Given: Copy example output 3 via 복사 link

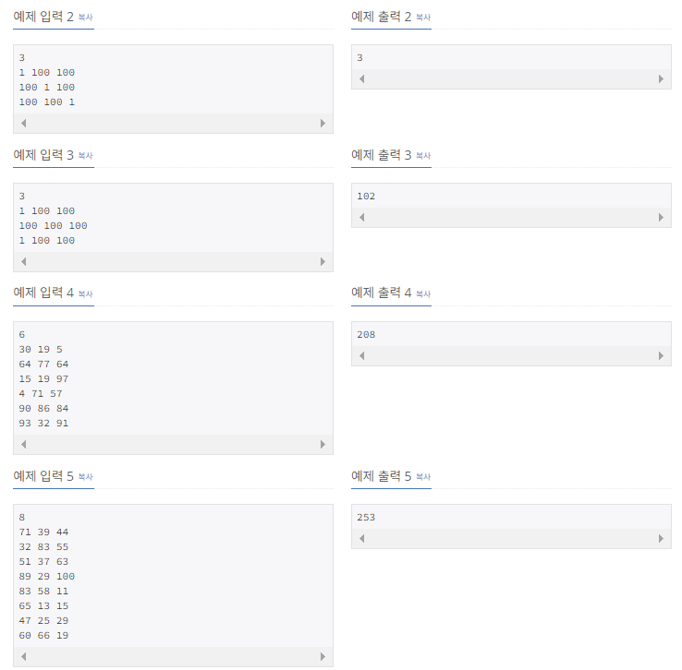Looking at the screenshot, I should tap(423, 155).
